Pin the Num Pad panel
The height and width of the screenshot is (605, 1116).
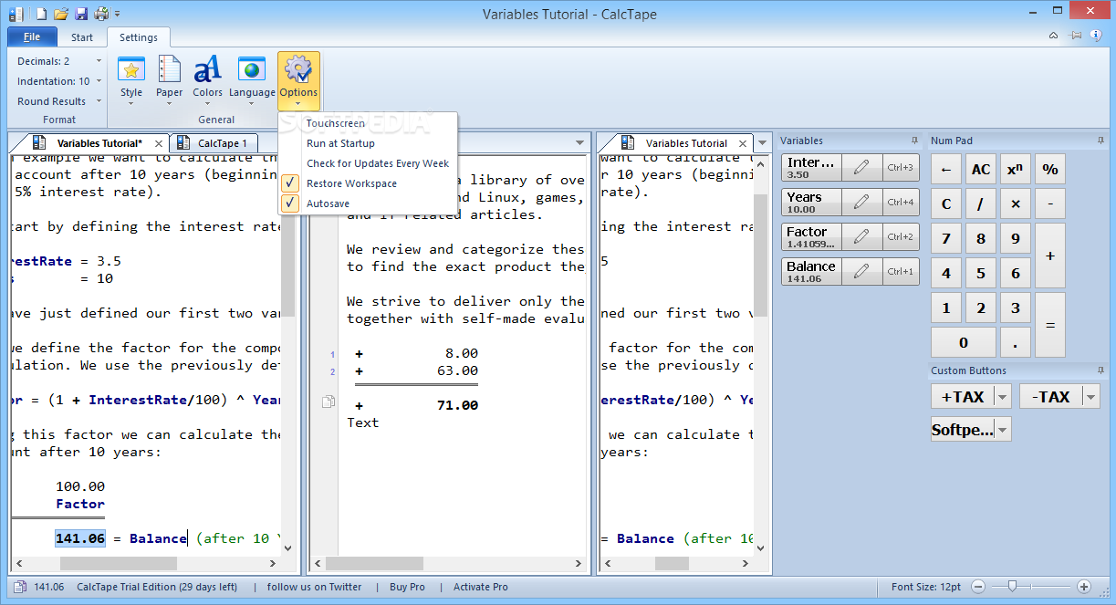coord(1101,141)
